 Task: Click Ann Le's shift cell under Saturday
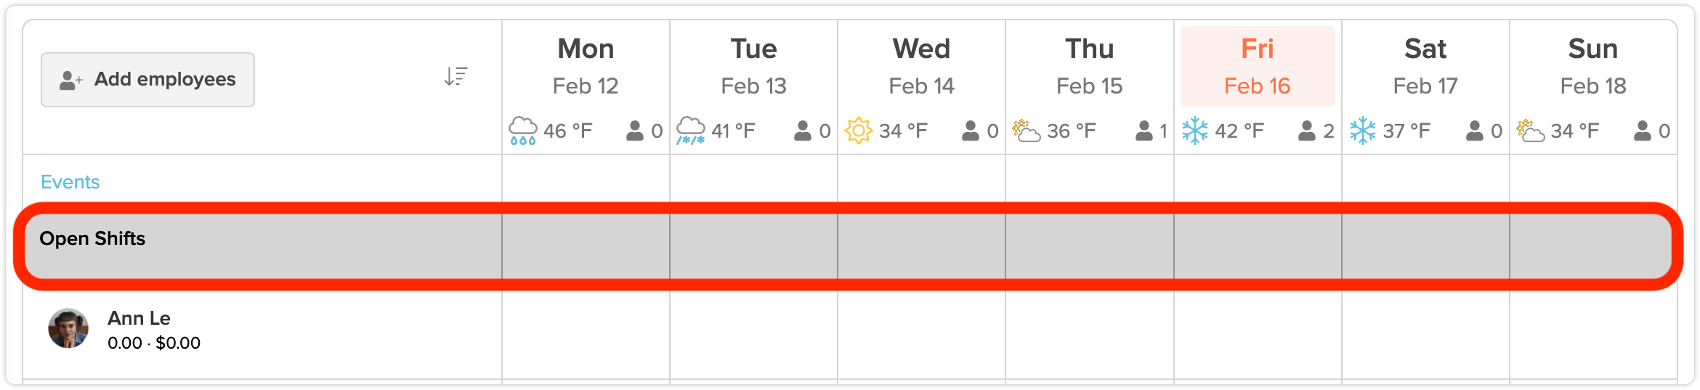[1425, 335]
